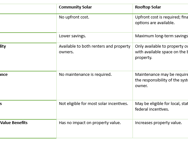Click "Not eligible for most solar incentives." cell

pos(93,104)
